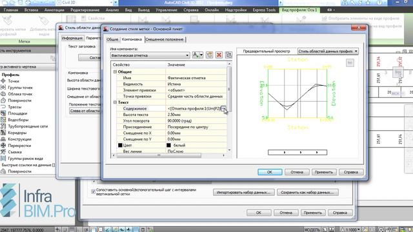The height and width of the screenshot is (232, 413).
Task: Click the Коридоры icon in toolbox
Action: pyautogui.click(x=3, y=133)
